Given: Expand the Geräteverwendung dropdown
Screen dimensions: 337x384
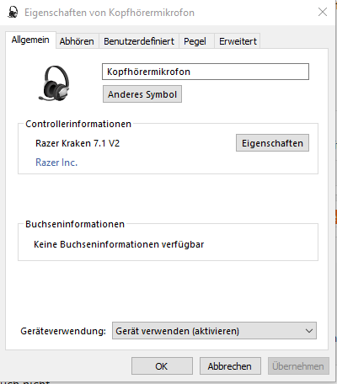Looking at the screenshot, I should click(214, 331).
